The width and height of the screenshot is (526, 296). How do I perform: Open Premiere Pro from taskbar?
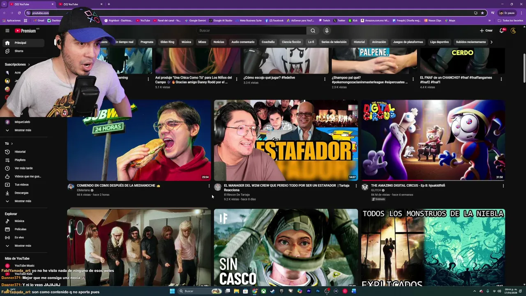tap(309, 291)
